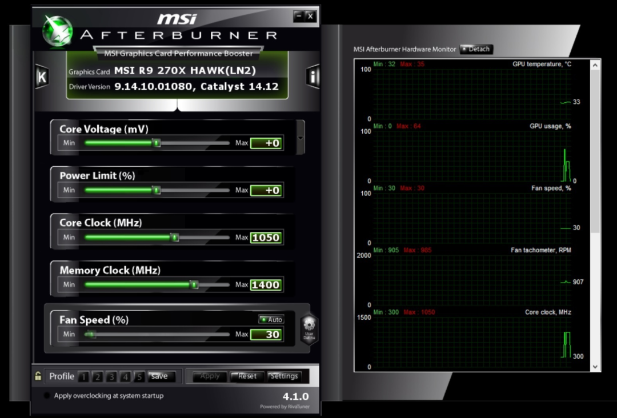The height and width of the screenshot is (418, 617).
Task: Click the hardware monitor scroll down arrow
Action: pos(595,367)
